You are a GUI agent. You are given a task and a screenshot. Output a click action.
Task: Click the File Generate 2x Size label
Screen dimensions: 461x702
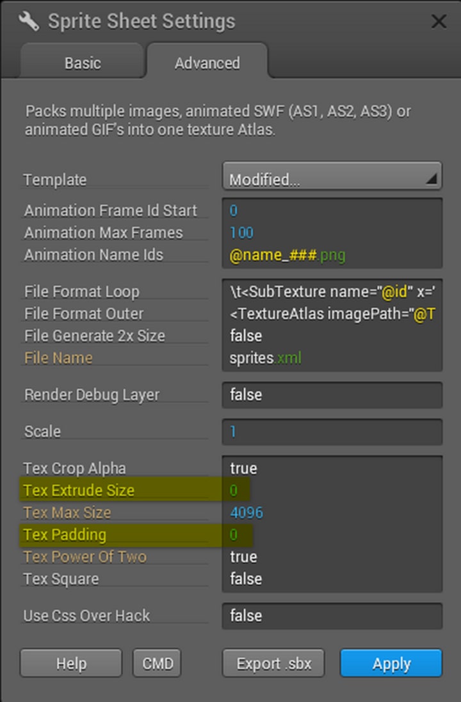pyautogui.click(x=94, y=336)
